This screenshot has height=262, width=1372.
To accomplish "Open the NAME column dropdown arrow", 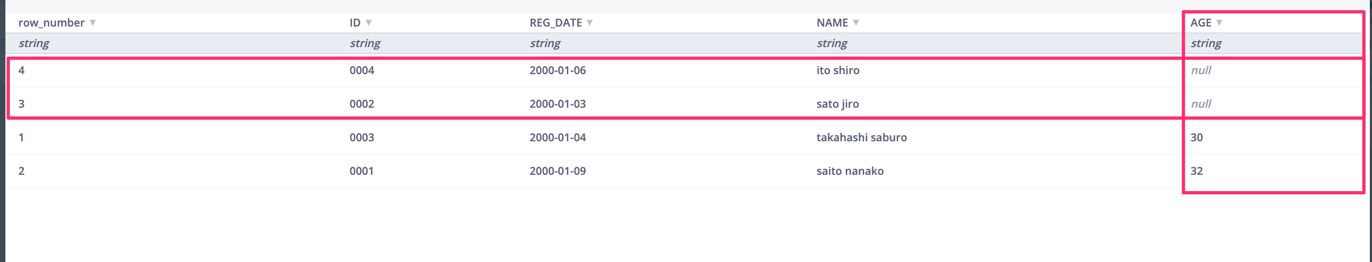I will coord(856,23).
